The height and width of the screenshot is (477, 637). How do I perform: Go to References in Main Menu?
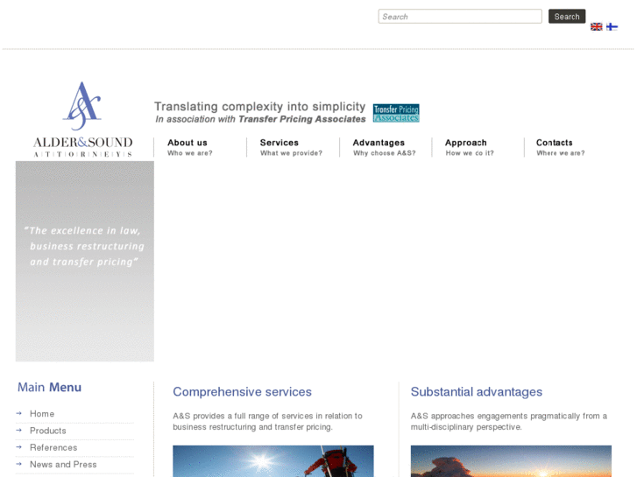pyautogui.click(x=53, y=447)
